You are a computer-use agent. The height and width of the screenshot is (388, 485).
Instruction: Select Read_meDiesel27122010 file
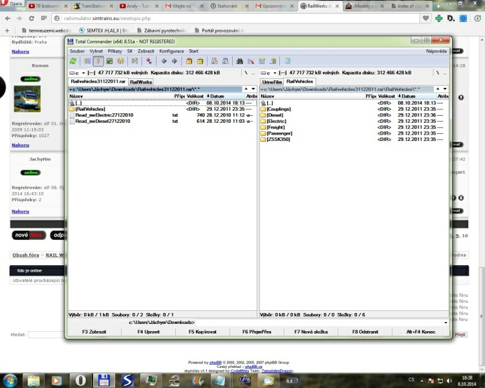click(x=162, y=122)
